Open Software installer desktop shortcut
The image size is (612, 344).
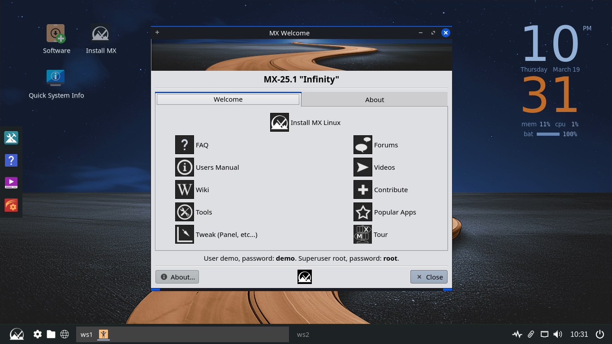(56, 34)
